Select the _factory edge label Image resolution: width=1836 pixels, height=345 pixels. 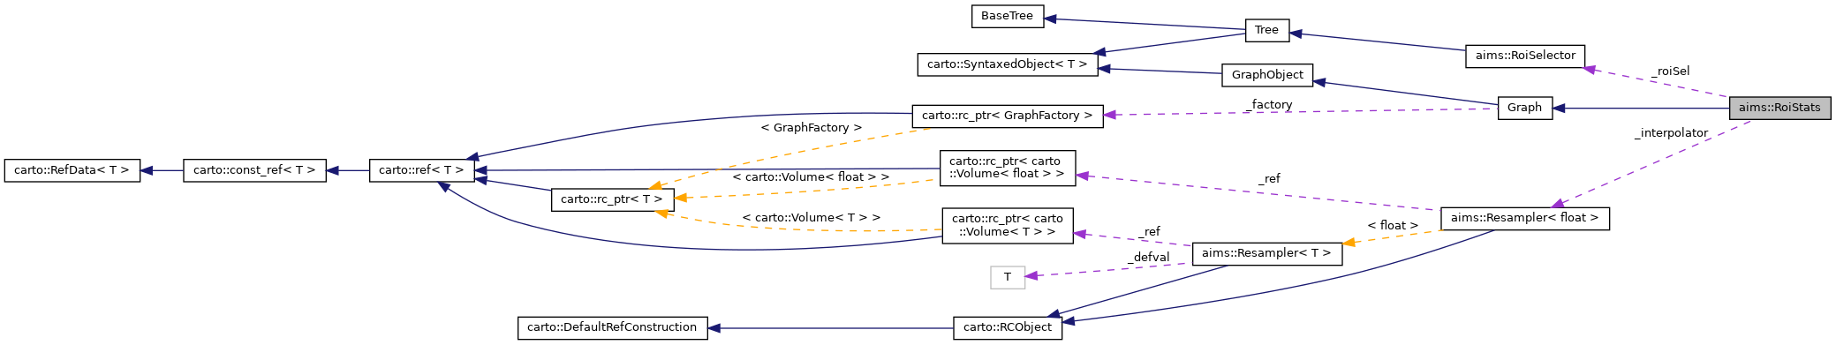(1268, 105)
